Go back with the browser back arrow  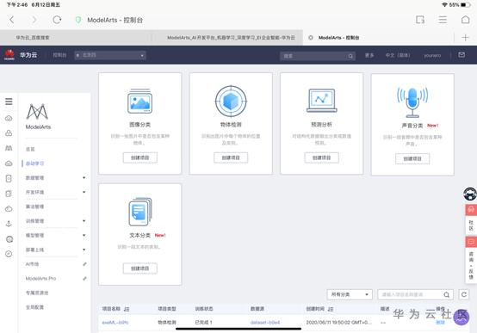point(12,20)
